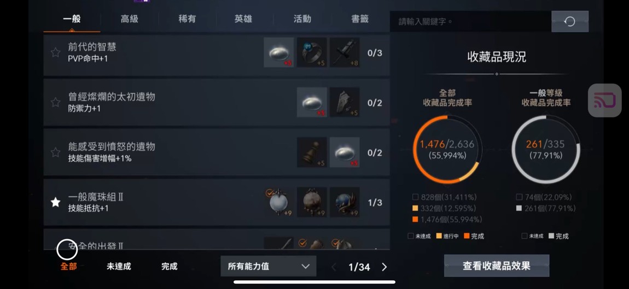The width and height of the screenshot is (629, 289).
Task: Tap the screen cast icon
Action: pyautogui.click(x=604, y=100)
